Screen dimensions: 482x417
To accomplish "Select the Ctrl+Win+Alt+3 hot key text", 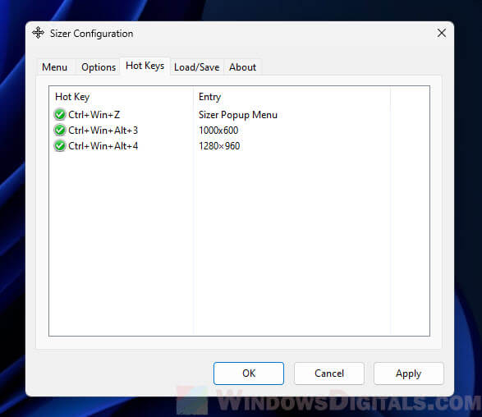I will tap(103, 131).
